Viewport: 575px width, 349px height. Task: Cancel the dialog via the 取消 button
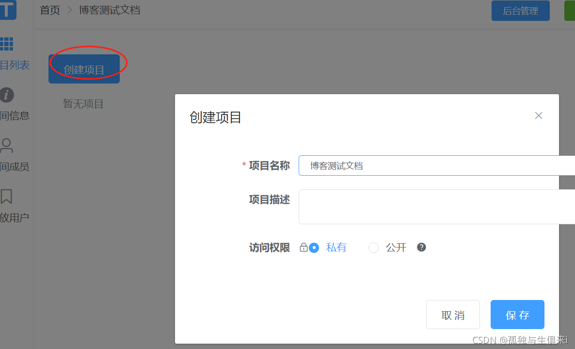[453, 315]
